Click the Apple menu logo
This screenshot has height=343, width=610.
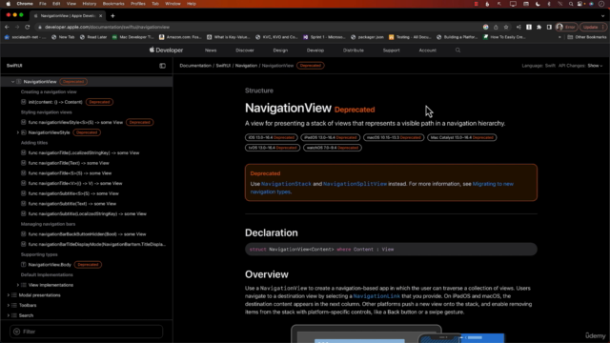pos(9,4)
